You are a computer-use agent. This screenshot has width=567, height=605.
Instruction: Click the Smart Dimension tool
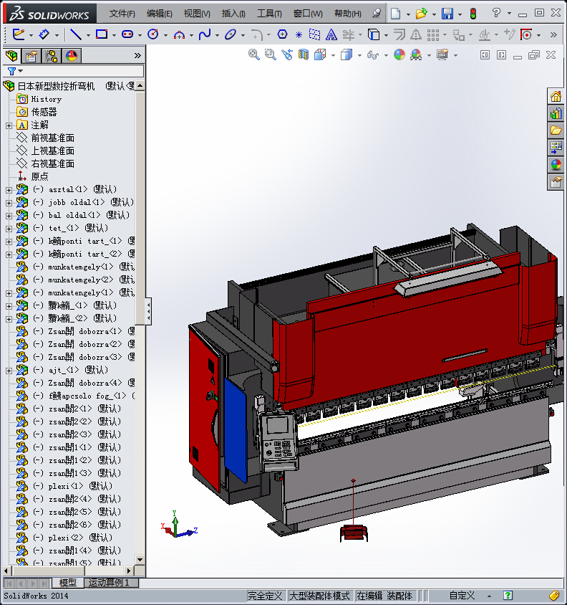coord(44,34)
